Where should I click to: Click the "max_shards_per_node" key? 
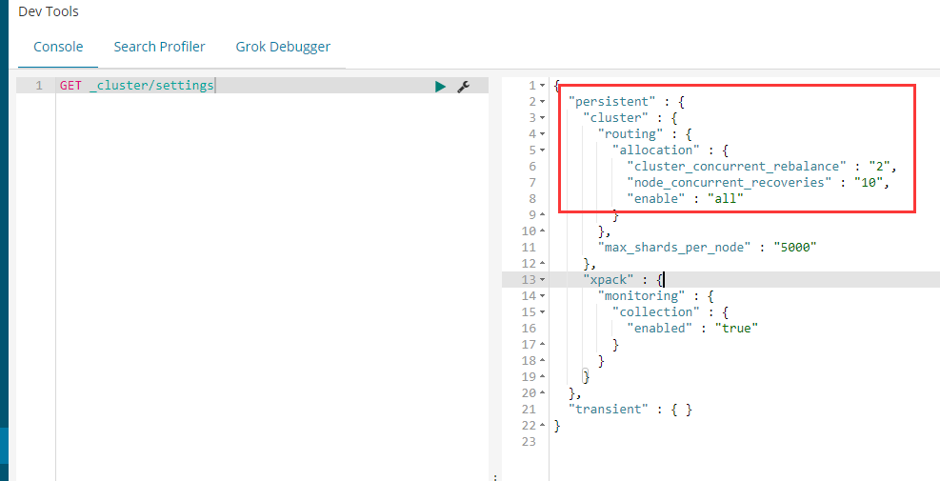click(x=674, y=247)
